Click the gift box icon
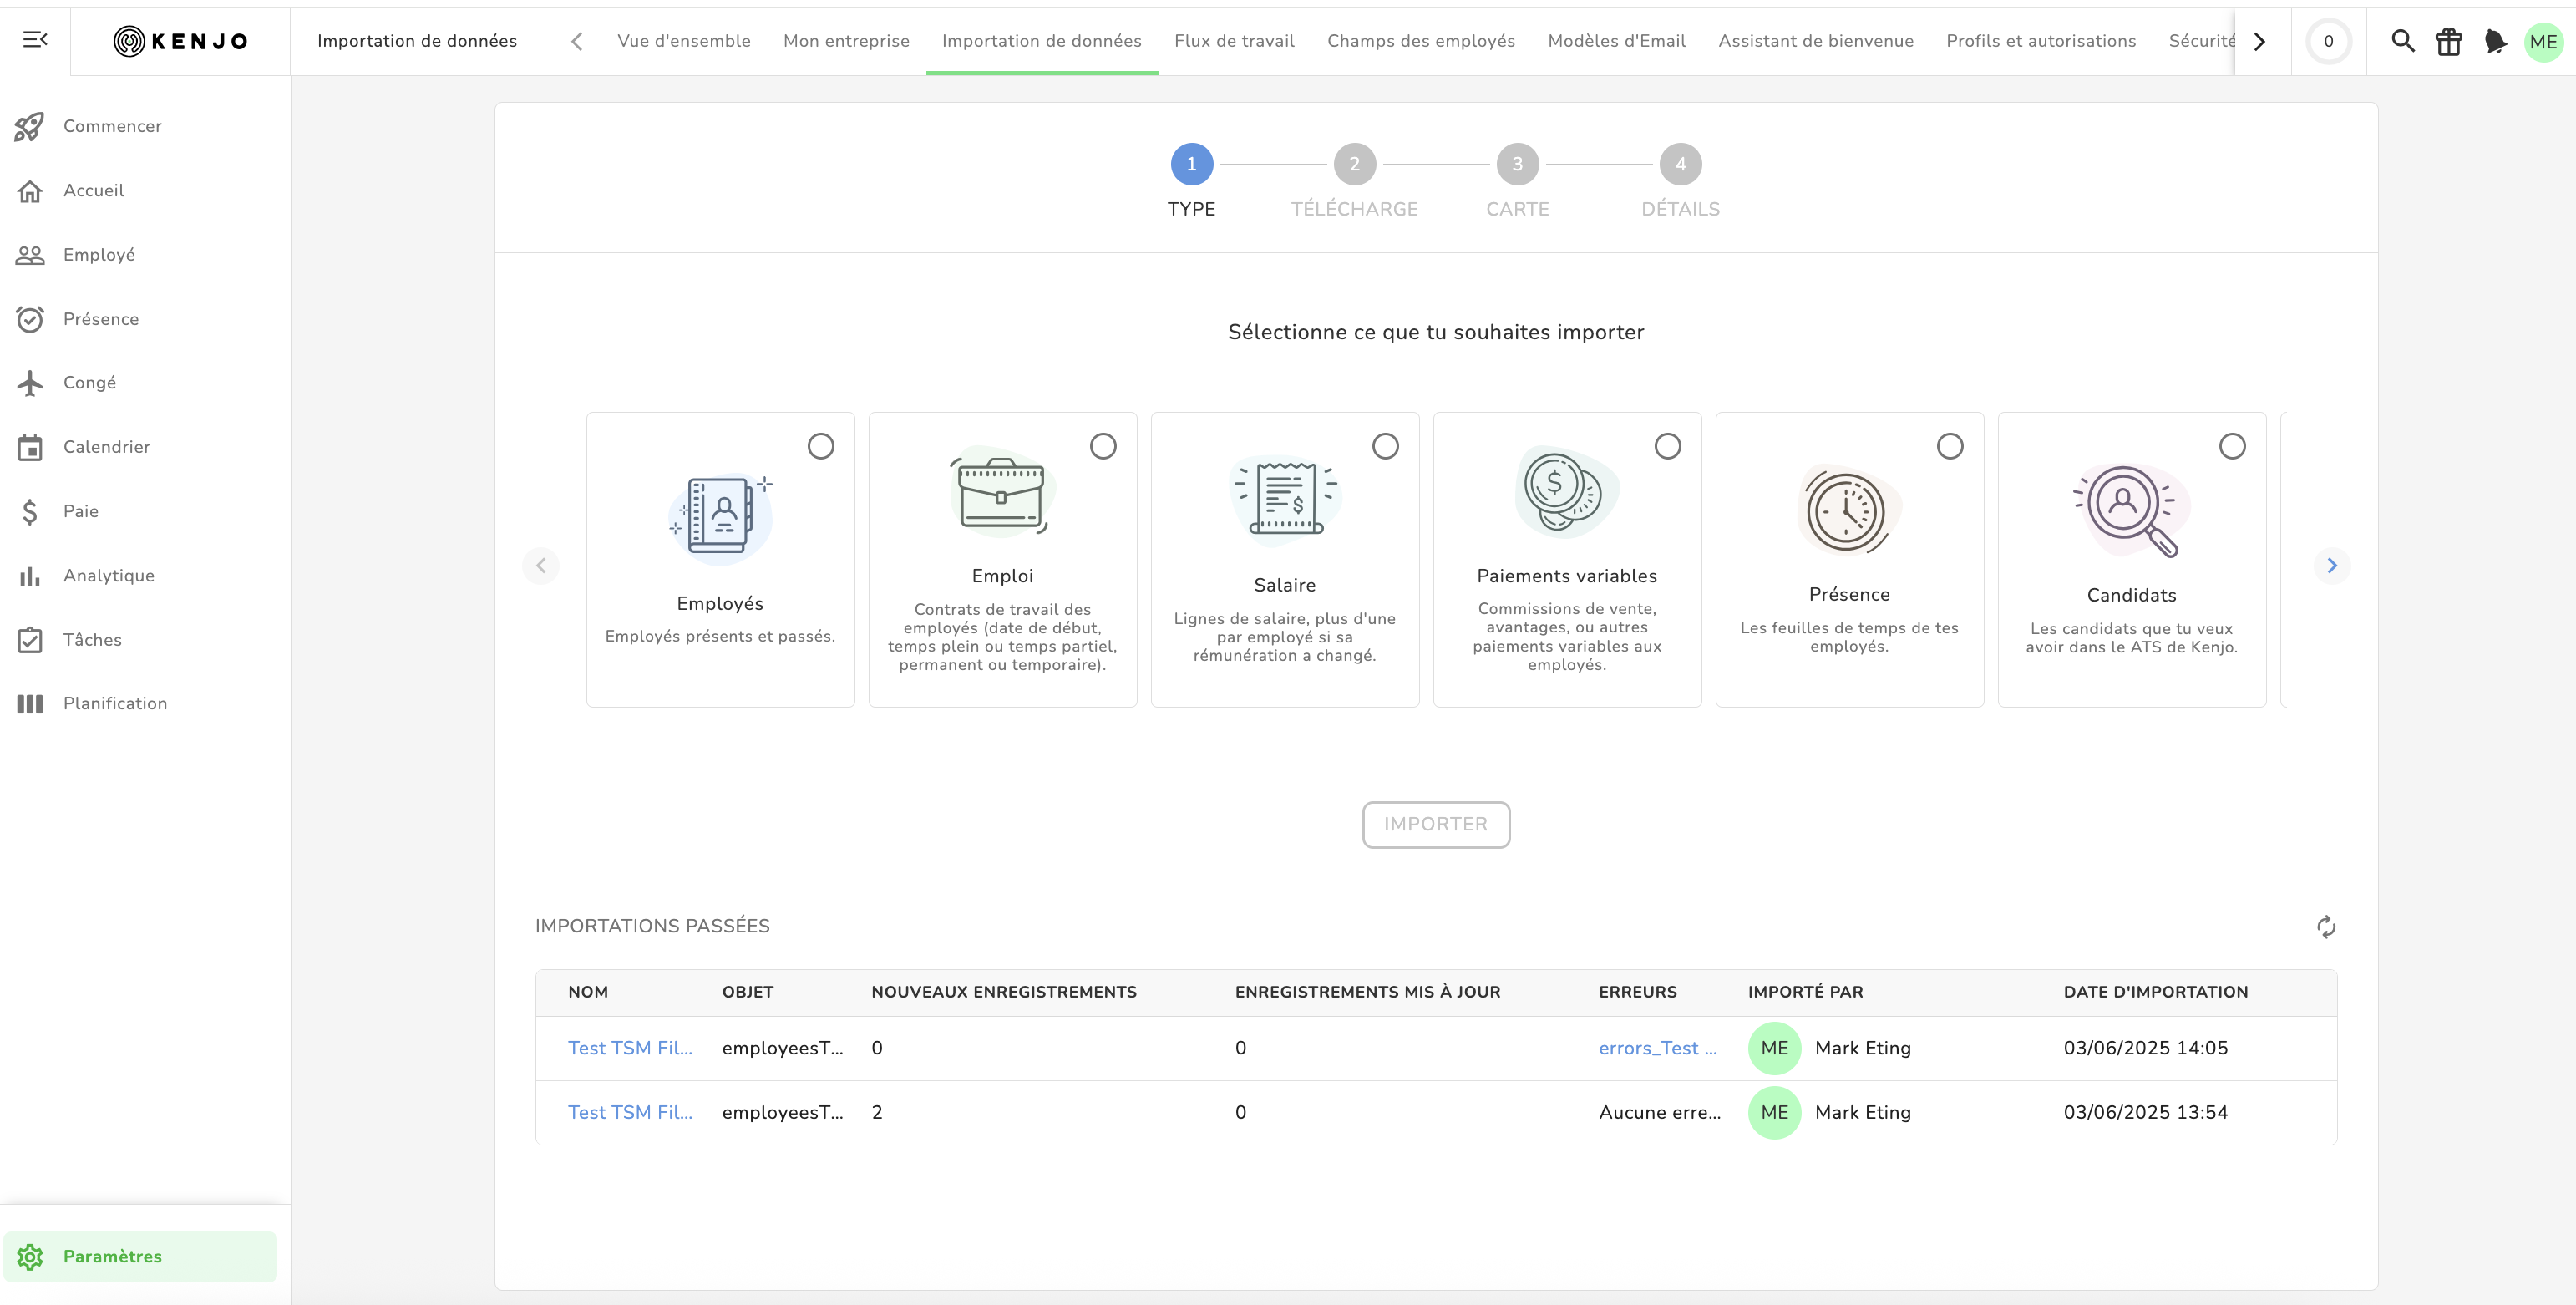The height and width of the screenshot is (1305, 2576). pos(2448,41)
